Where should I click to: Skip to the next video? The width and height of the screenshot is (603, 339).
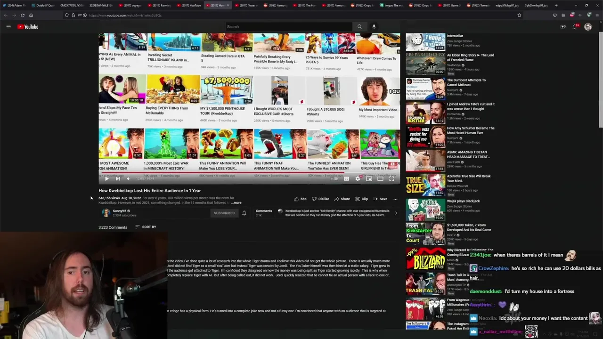point(118,179)
